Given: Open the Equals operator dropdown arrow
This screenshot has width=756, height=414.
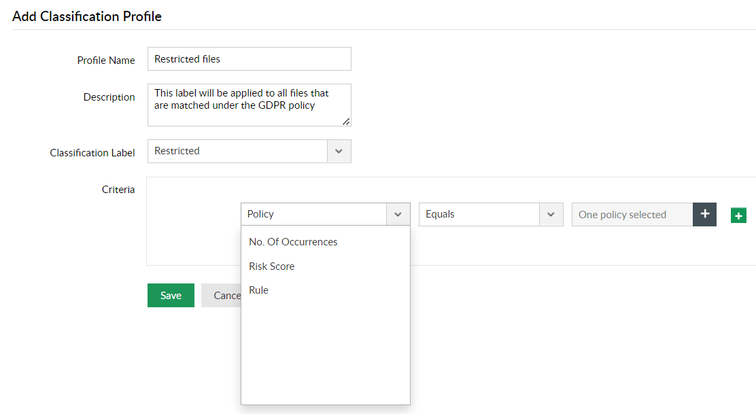Looking at the screenshot, I should point(551,214).
